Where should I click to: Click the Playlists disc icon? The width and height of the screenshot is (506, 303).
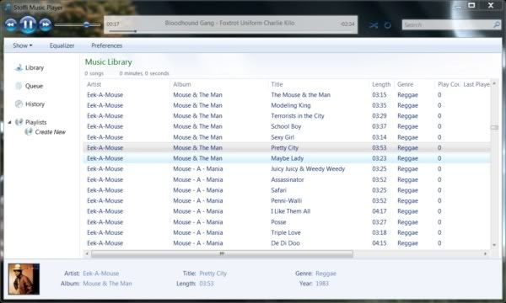click(x=19, y=122)
